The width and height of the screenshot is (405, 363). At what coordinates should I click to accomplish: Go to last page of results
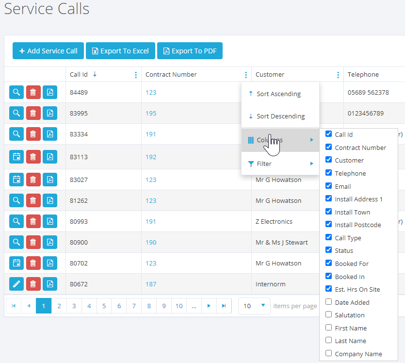[x=224, y=306]
